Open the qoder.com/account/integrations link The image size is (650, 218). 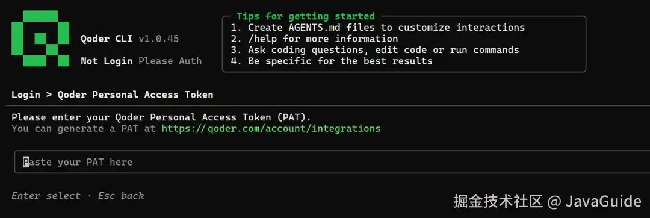coord(271,128)
